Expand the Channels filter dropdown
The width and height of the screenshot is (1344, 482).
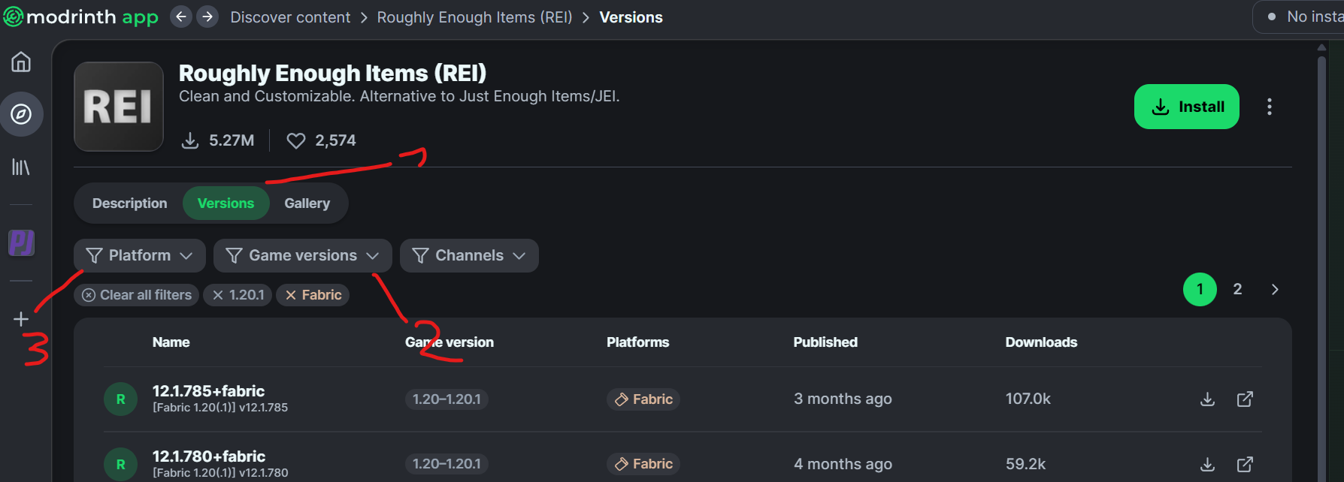[468, 255]
